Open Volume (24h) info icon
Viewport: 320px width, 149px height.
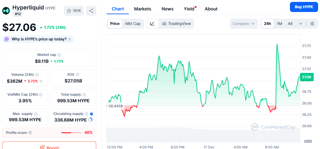click(37, 75)
